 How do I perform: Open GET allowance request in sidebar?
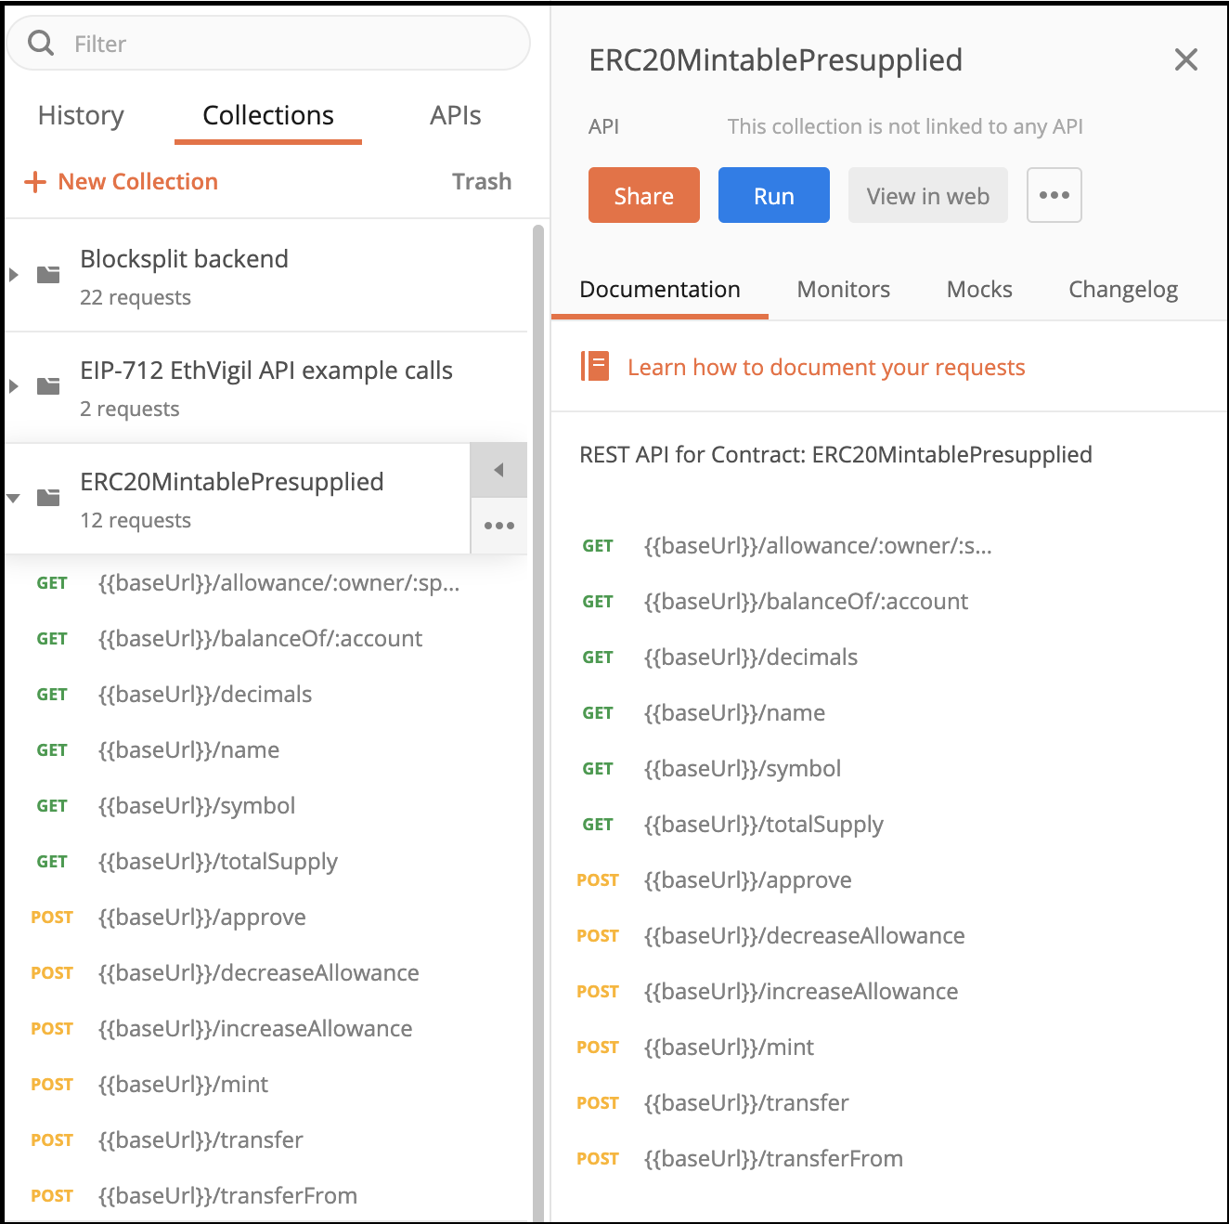[x=265, y=583]
